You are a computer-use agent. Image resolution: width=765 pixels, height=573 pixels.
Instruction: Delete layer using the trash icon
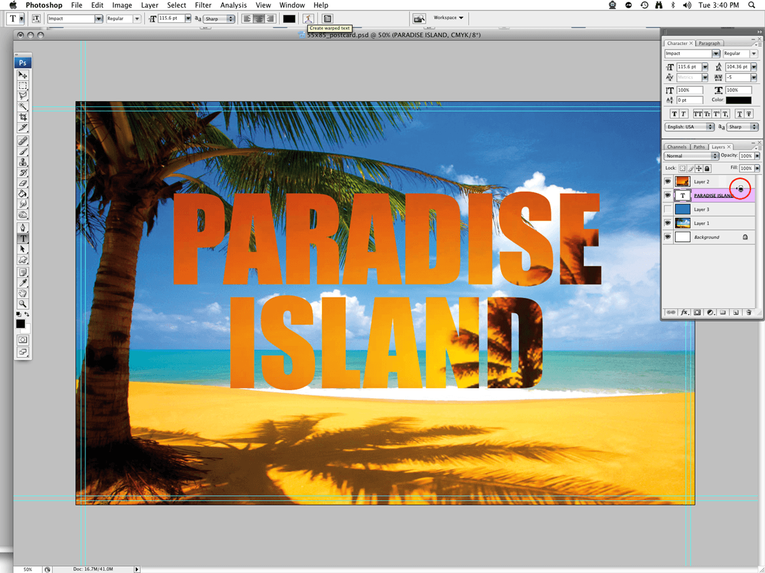pos(748,313)
